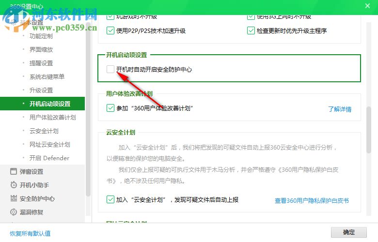Click the 开机小助手 clock icon

point(14,185)
